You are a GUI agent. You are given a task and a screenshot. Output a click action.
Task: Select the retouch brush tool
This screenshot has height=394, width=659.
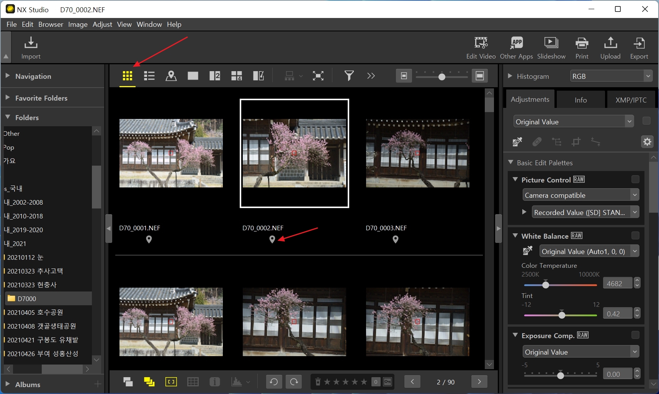click(x=537, y=142)
